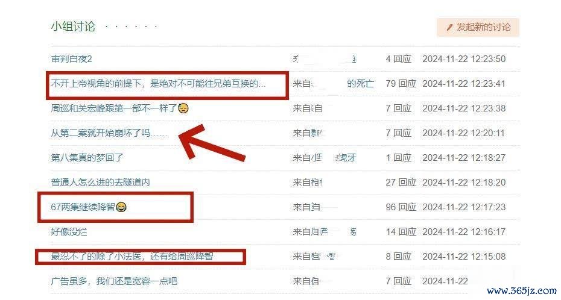This screenshot has height=300, width=561.
Task: Open thread 第八集真的梦回了
Action: tap(87, 157)
